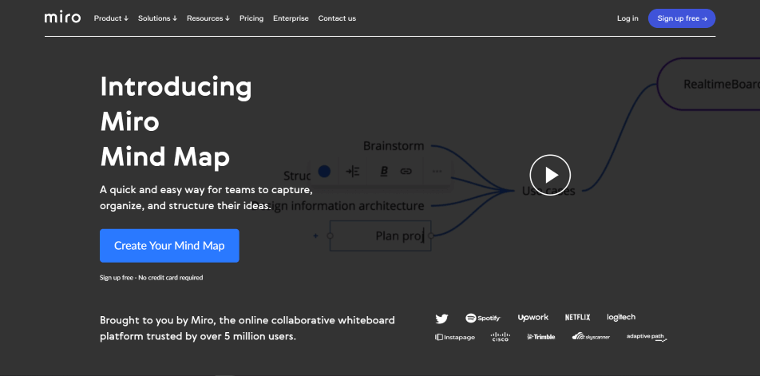The width and height of the screenshot is (760, 376).
Task: Click the blue color circle in toolbar
Action: (324, 171)
